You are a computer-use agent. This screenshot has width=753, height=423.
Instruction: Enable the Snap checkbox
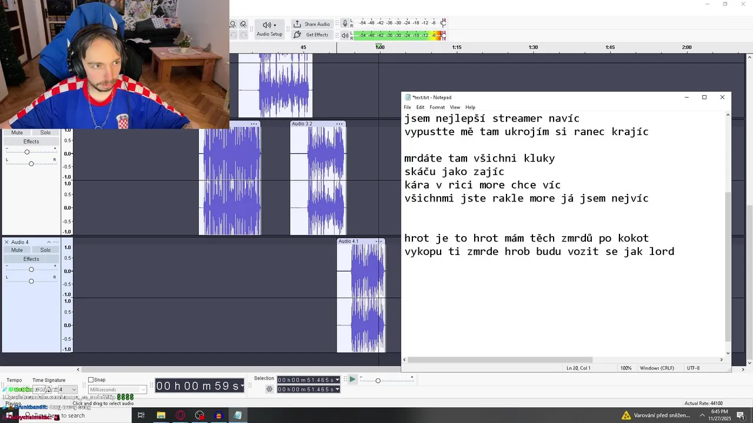[x=91, y=380]
